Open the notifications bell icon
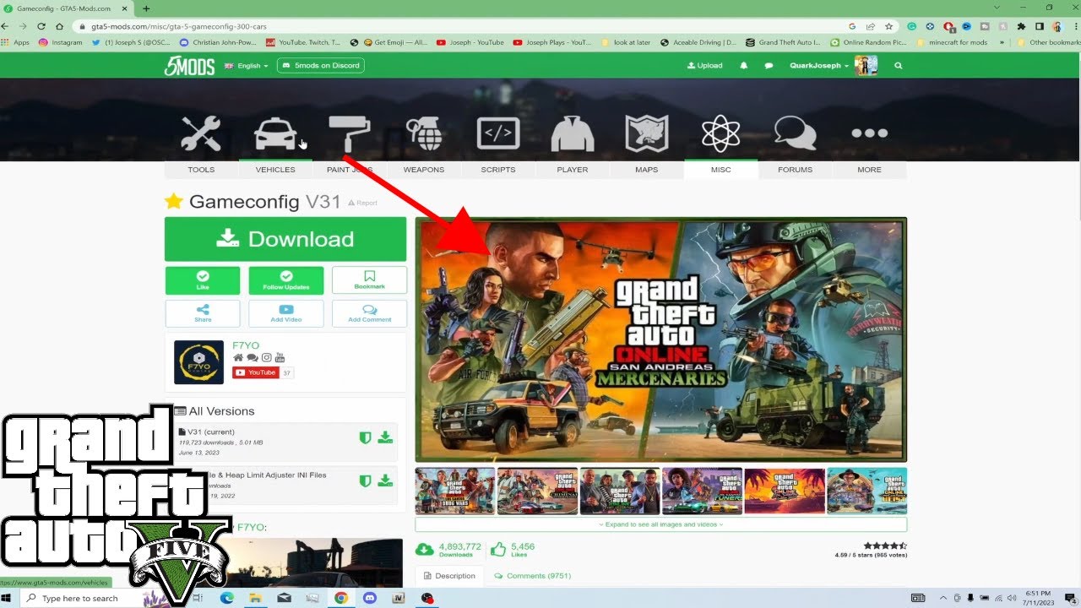The image size is (1081, 608). 744,65
